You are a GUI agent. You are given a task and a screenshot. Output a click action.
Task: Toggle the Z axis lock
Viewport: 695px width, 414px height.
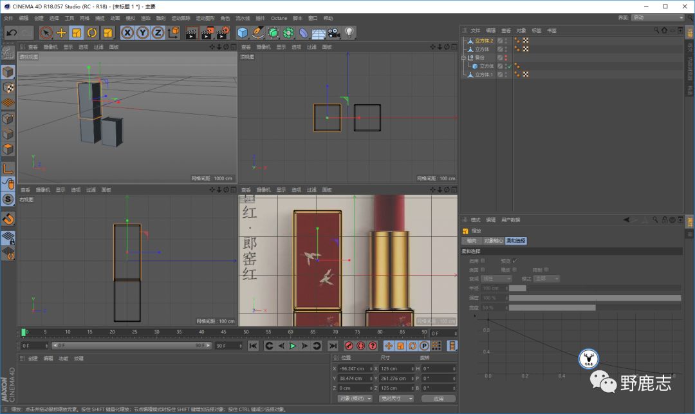click(158, 33)
